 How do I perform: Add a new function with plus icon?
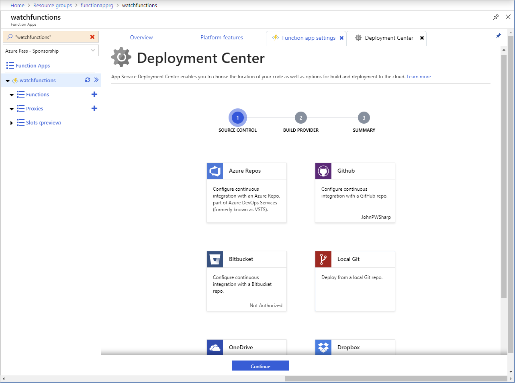(94, 94)
